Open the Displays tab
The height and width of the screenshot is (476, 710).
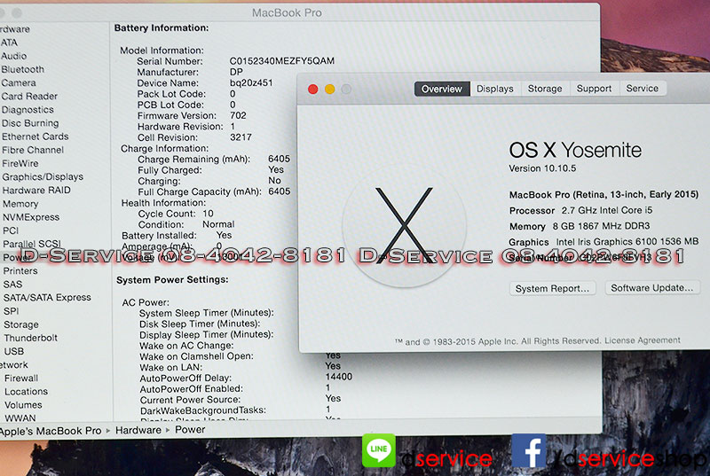coord(495,89)
